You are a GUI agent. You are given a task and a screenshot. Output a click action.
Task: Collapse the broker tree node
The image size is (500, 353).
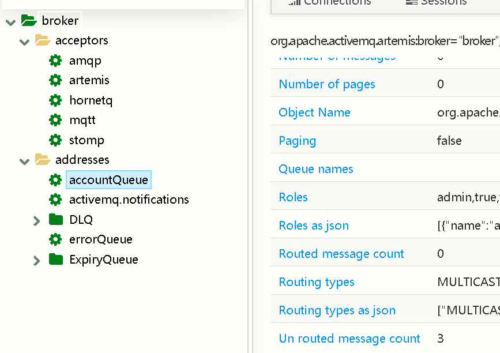pos(10,22)
